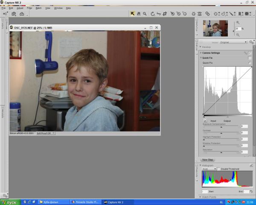The image size is (256, 205).
Task: Click the Rotate tool icon
Action: click(152, 14)
